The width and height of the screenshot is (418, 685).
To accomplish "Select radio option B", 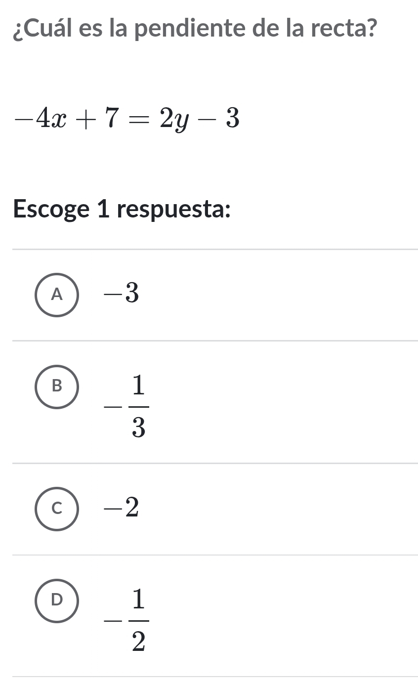I will (57, 387).
